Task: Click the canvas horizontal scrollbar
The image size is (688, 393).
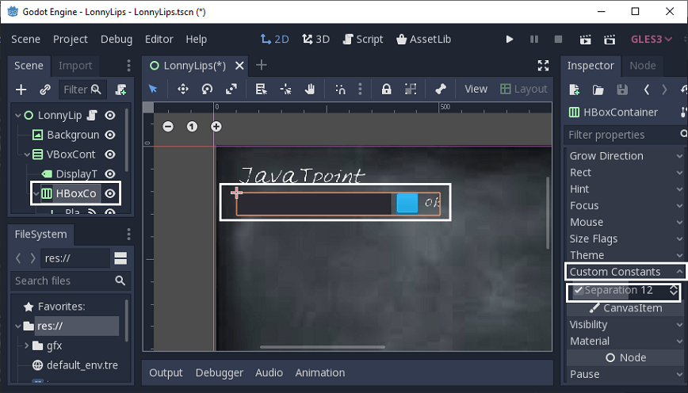Action: [323, 347]
